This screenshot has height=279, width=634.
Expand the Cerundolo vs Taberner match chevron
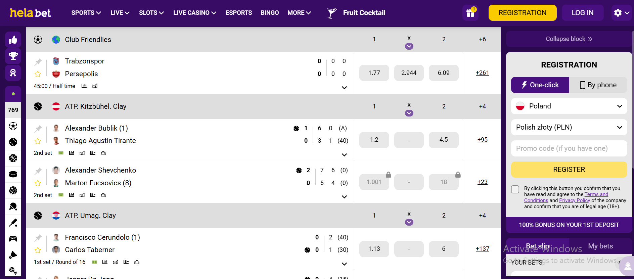click(344, 264)
